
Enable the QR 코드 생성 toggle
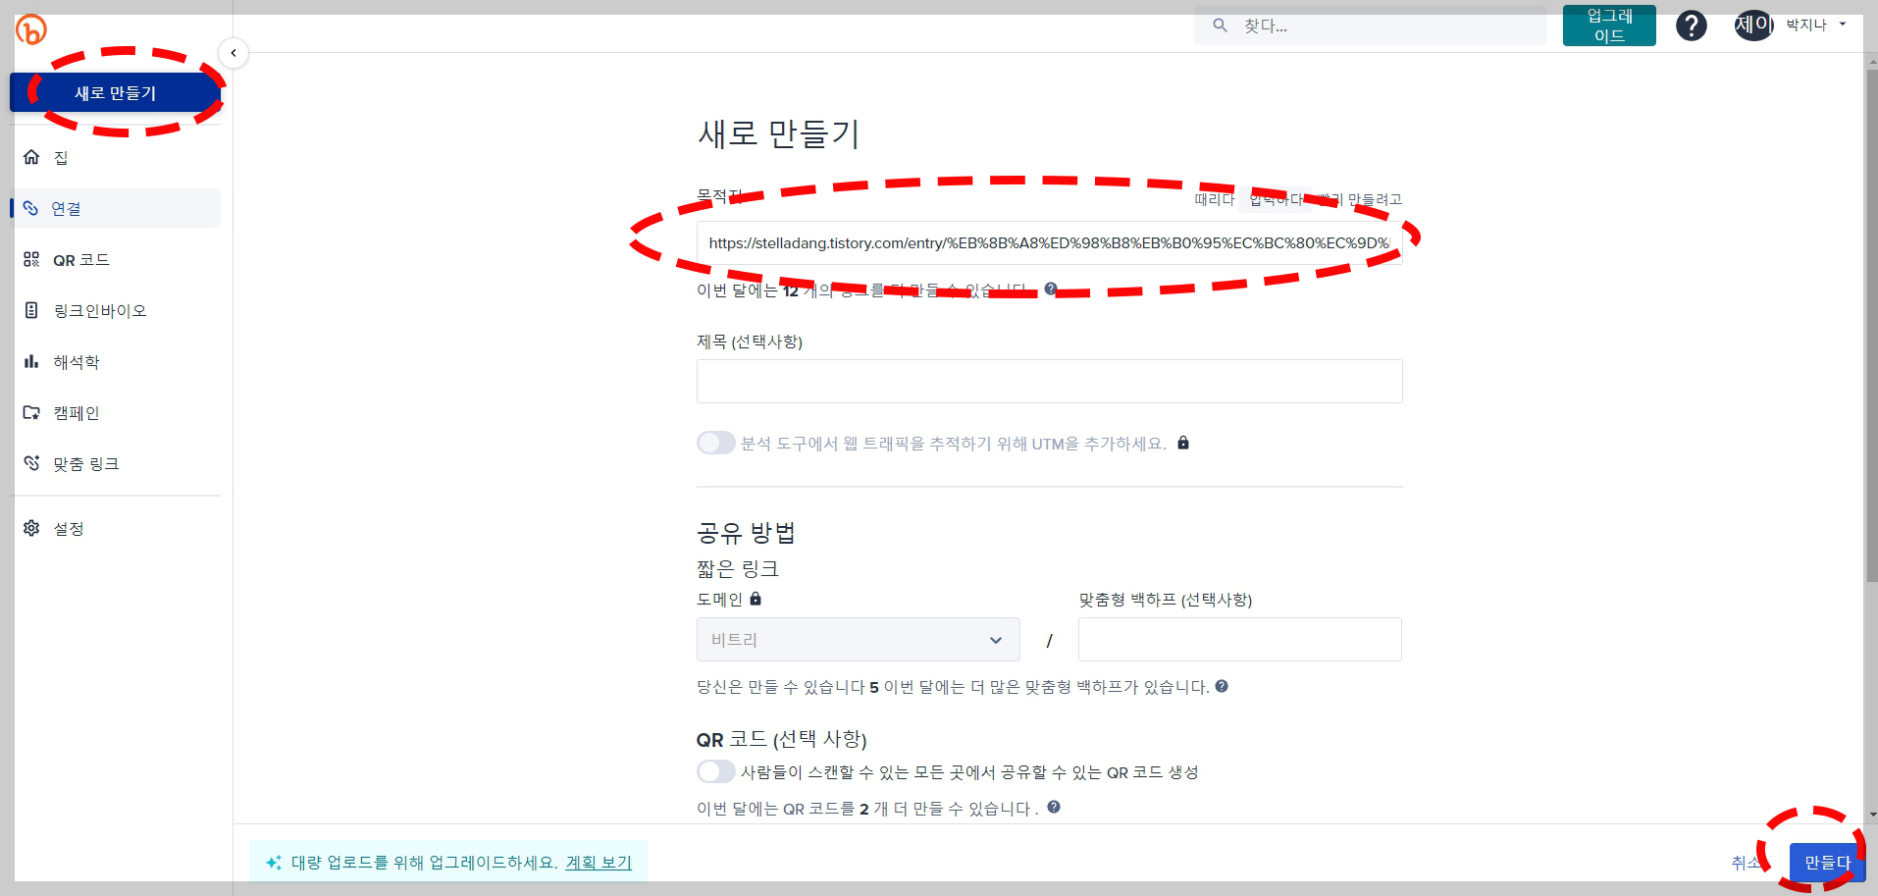click(715, 771)
